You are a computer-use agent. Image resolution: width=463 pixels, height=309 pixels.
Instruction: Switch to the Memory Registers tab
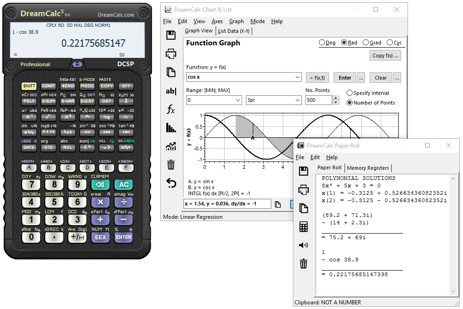[368, 168]
